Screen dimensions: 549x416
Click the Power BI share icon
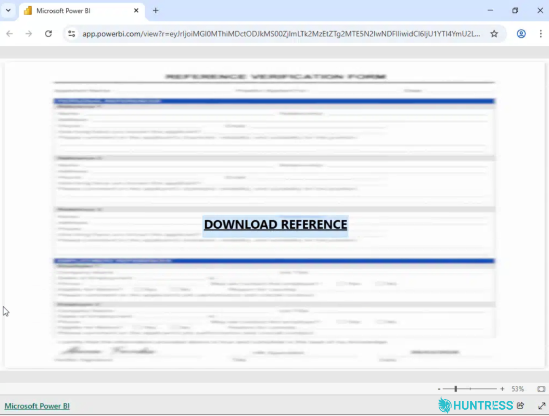pos(520,405)
